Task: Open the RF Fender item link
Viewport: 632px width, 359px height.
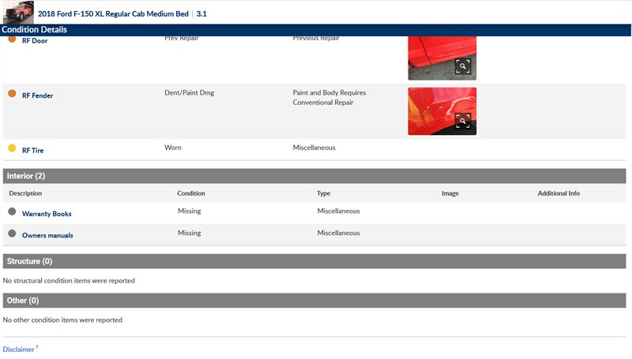Action: pyautogui.click(x=38, y=95)
